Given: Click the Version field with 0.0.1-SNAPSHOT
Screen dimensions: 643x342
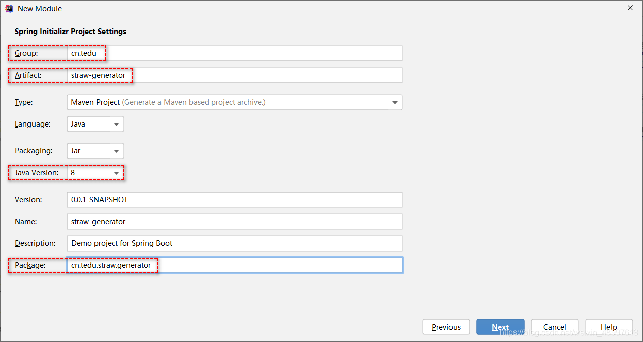Looking at the screenshot, I should [x=235, y=200].
